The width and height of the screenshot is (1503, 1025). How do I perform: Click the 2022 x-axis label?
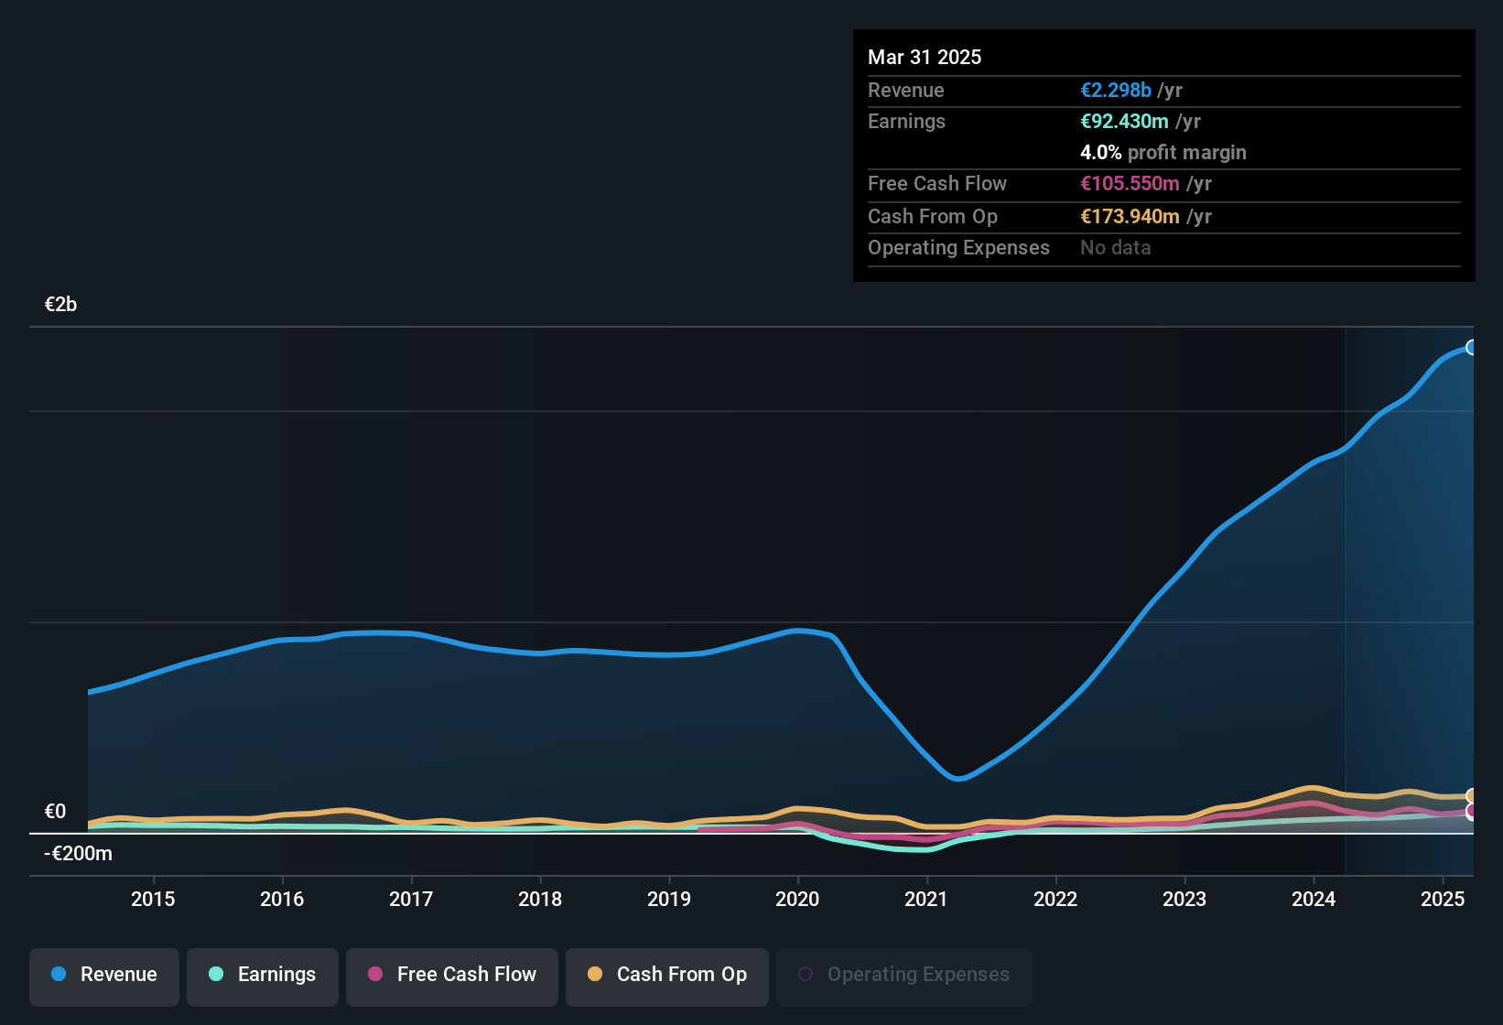coord(1055,900)
